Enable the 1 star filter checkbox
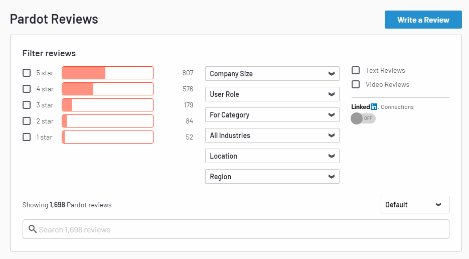 coord(27,137)
